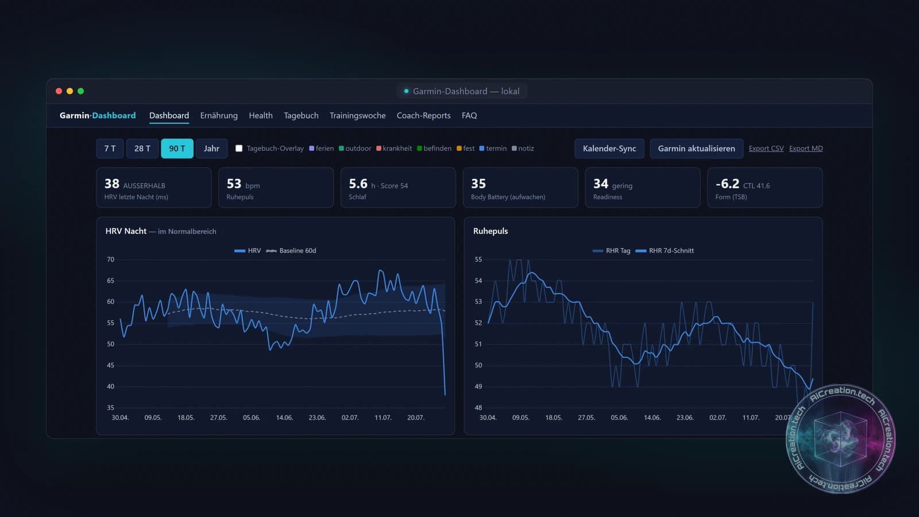Viewport: 919px width, 517px height.
Task: Click the Schlaf 5.6 h card
Action: pyautogui.click(x=398, y=188)
